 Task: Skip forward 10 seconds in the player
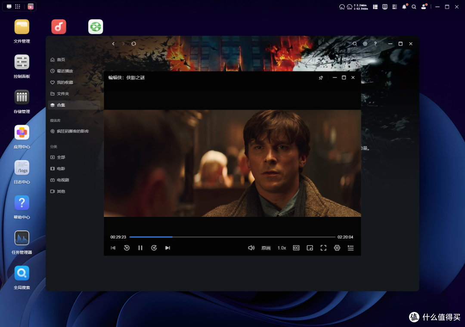[x=154, y=248]
